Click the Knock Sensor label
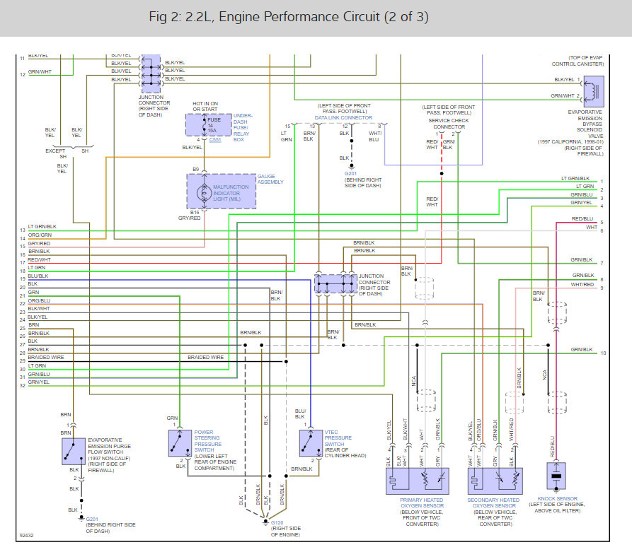Image resolution: width=632 pixels, height=552 pixels. click(x=557, y=498)
